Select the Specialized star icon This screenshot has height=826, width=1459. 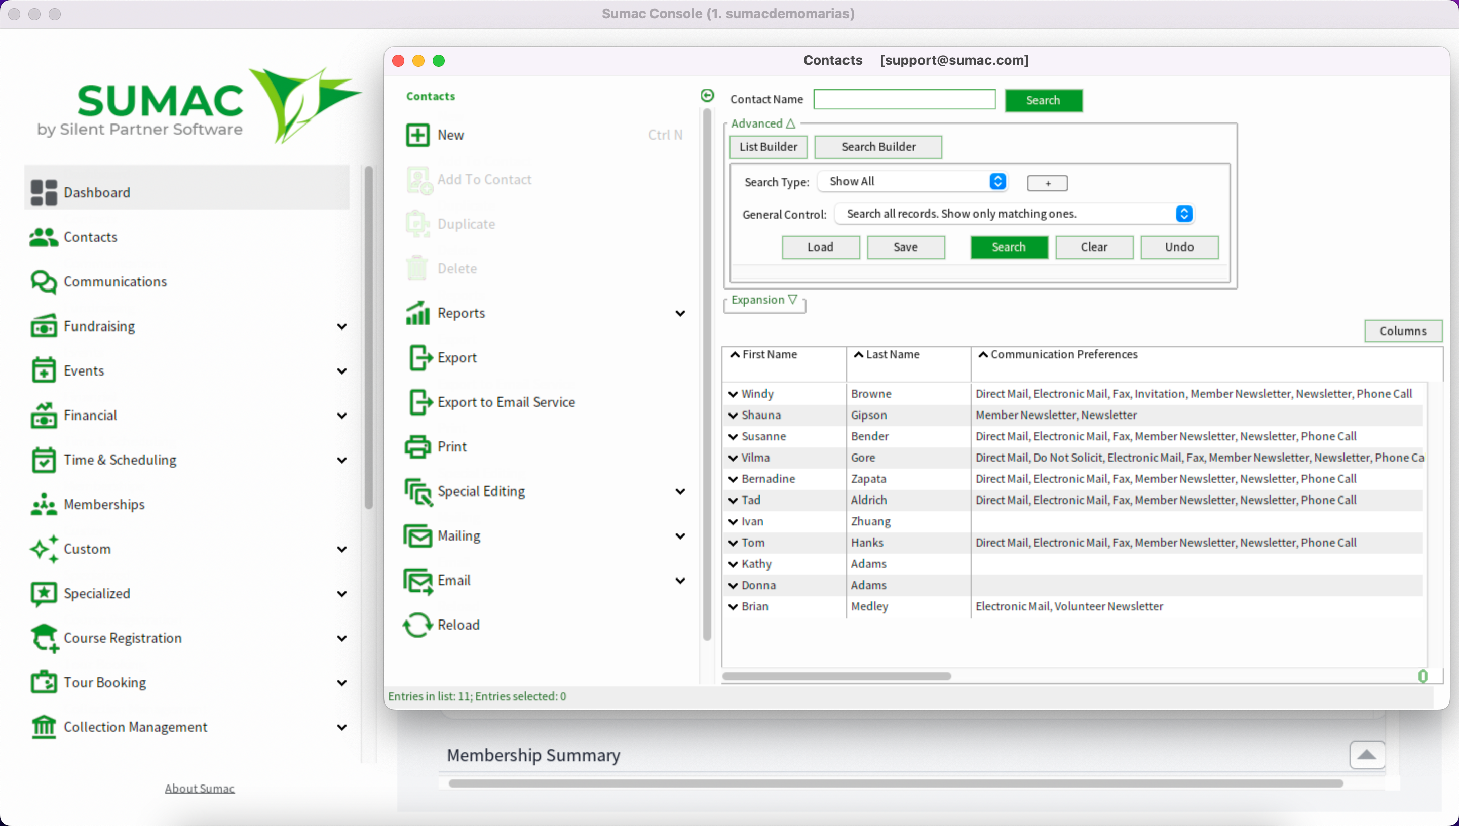click(44, 593)
